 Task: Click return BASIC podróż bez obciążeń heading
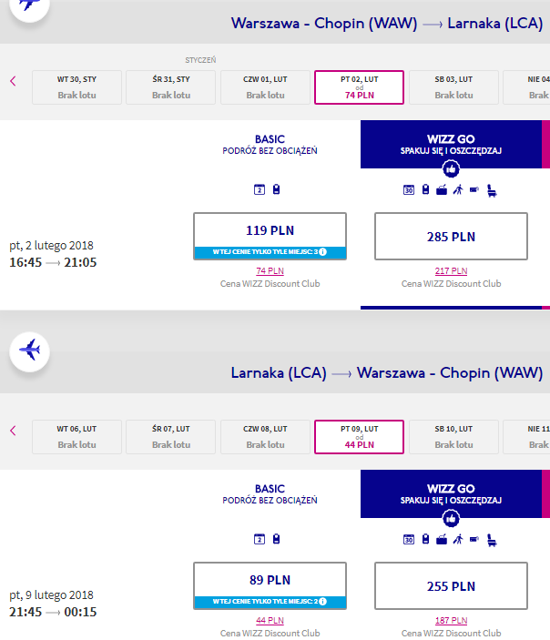(270, 493)
